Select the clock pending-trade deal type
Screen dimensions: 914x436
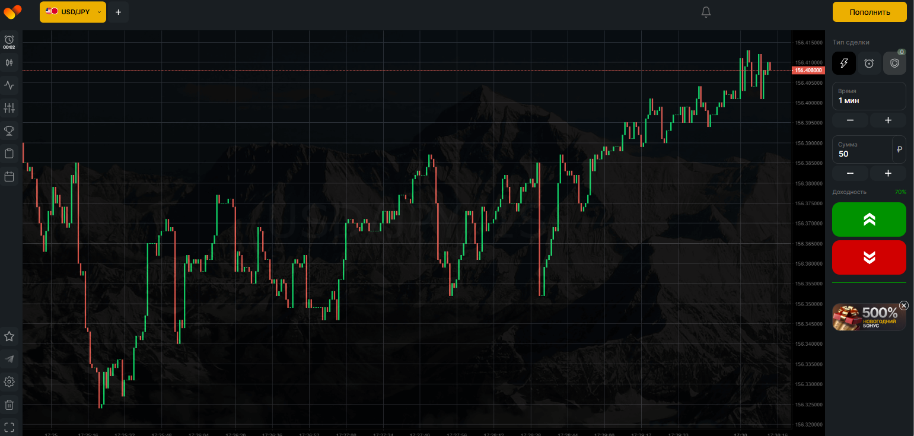869,63
